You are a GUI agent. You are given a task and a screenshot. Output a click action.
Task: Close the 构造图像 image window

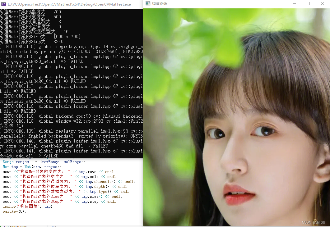[x=323, y=4]
